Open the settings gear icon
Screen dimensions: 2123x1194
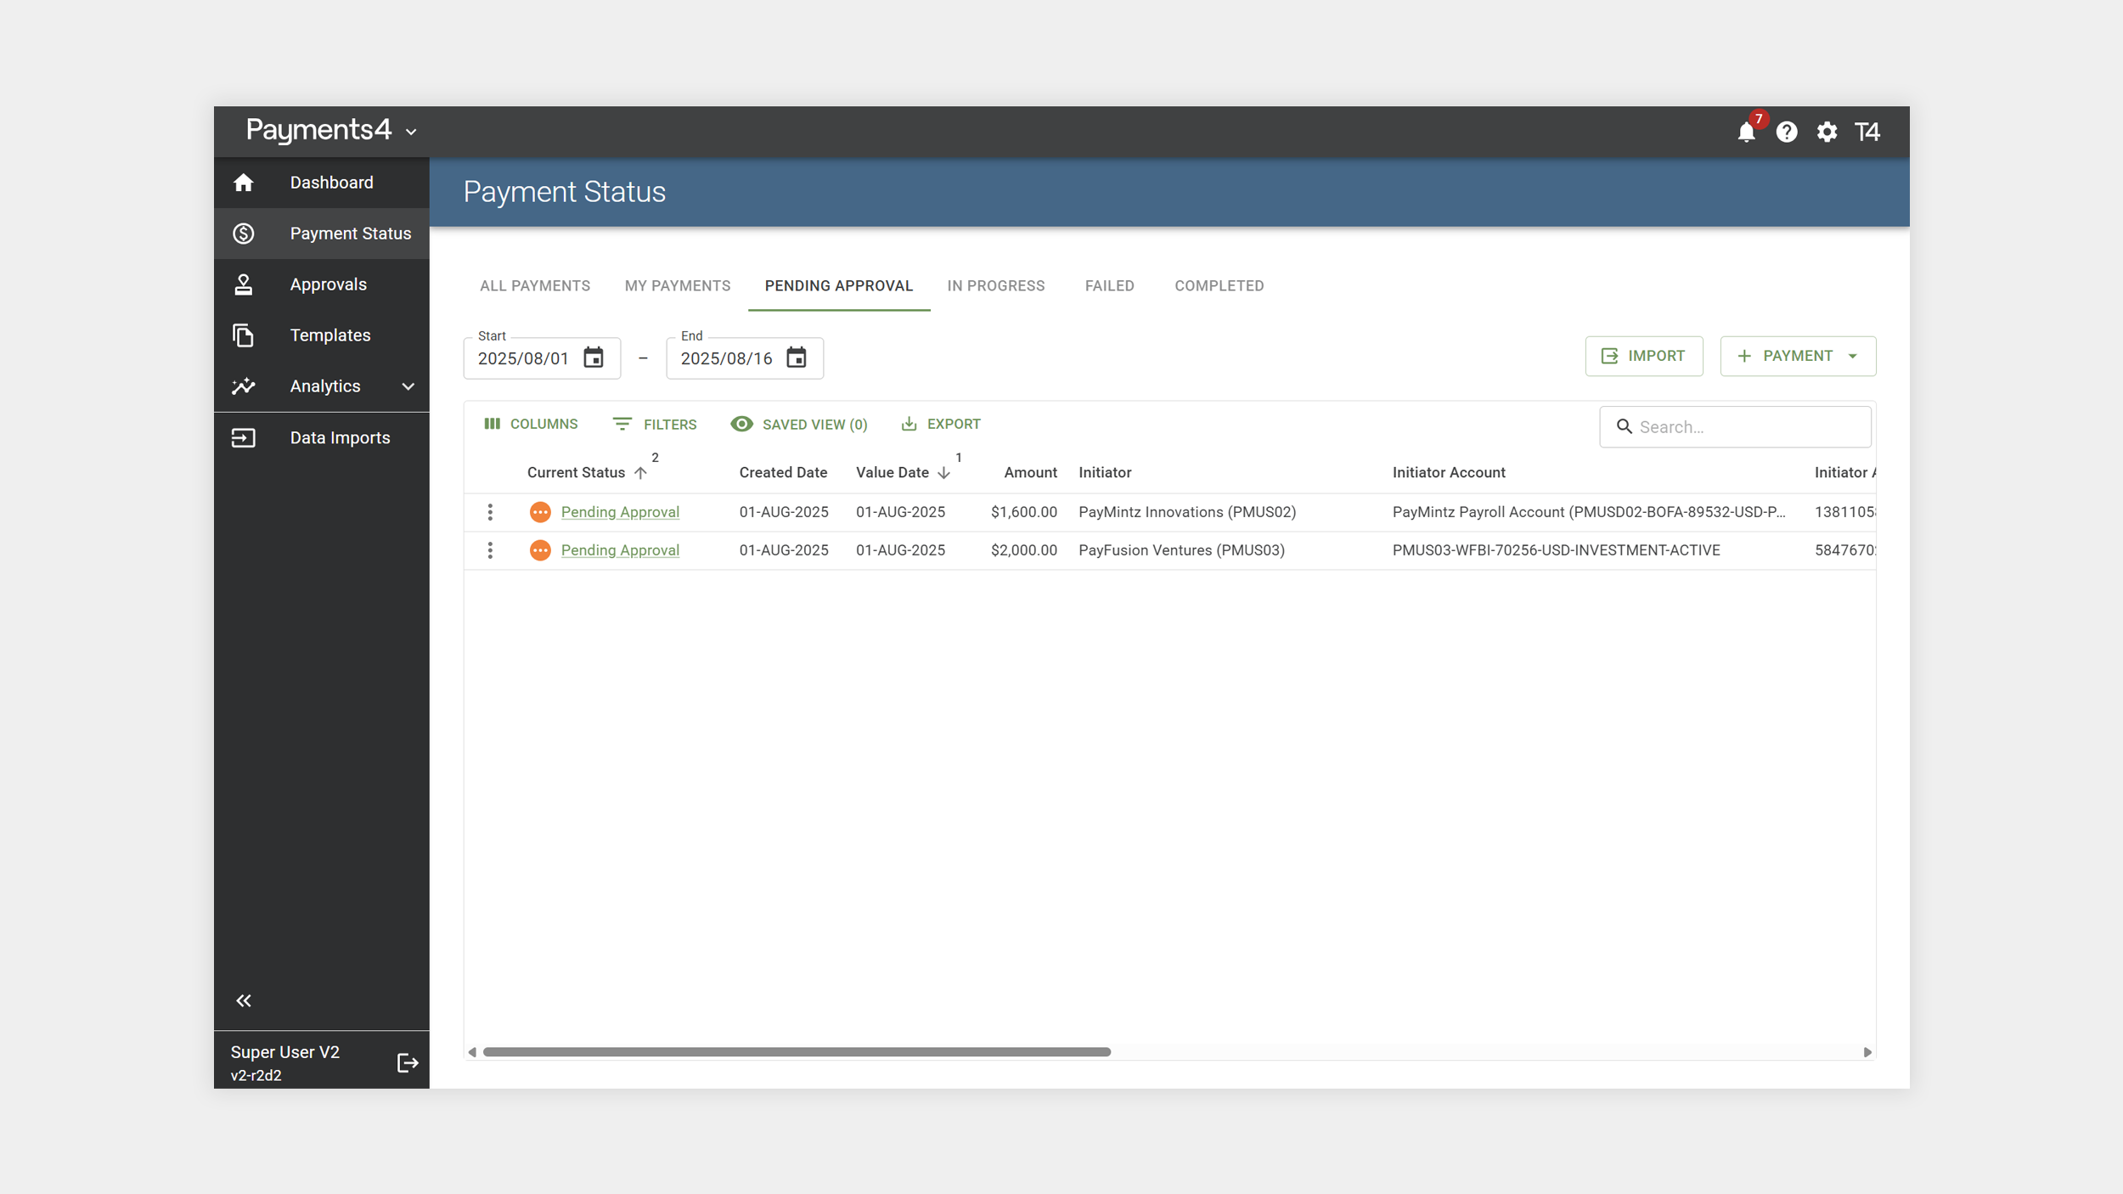tap(1827, 132)
